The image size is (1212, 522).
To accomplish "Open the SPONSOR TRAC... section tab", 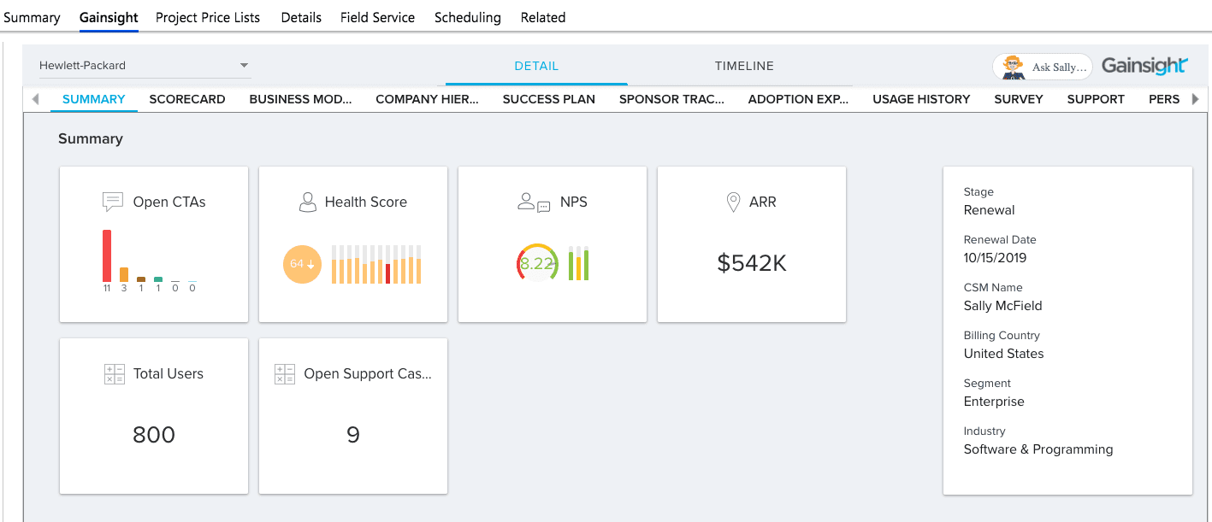I will pos(671,99).
